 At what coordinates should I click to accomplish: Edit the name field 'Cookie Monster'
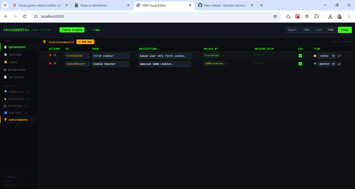point(110,64)
